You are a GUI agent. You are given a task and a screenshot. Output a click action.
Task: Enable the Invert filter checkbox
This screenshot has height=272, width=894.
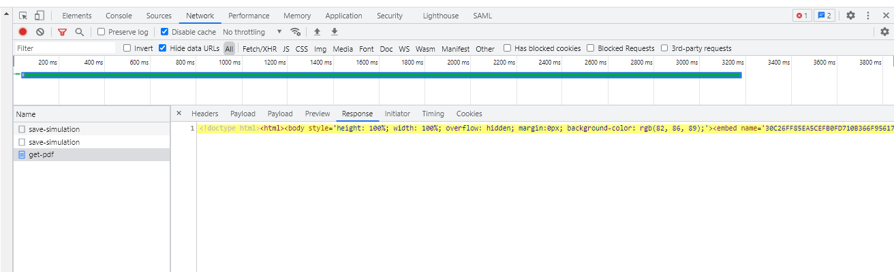[x=127, y=48]
